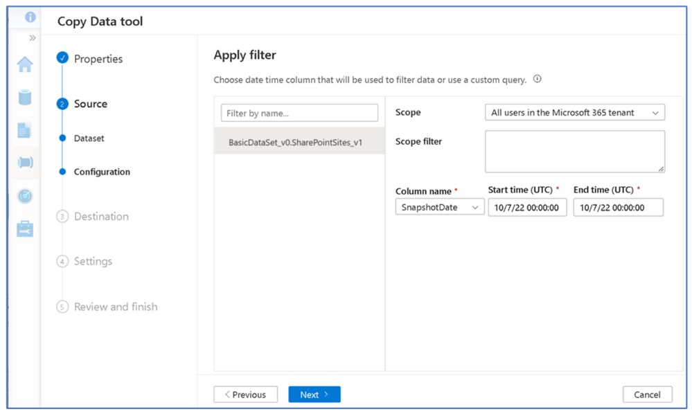Expand the left navigation with double chevron

click(x=32, y=38)
